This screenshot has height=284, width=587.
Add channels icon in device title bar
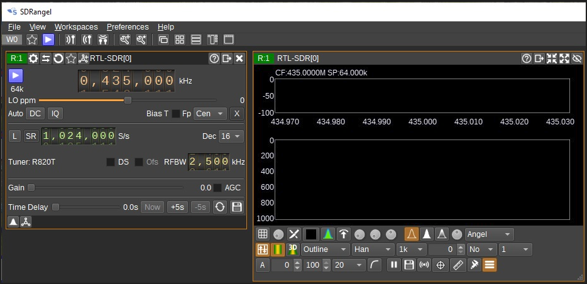click(x=83, y=58)
